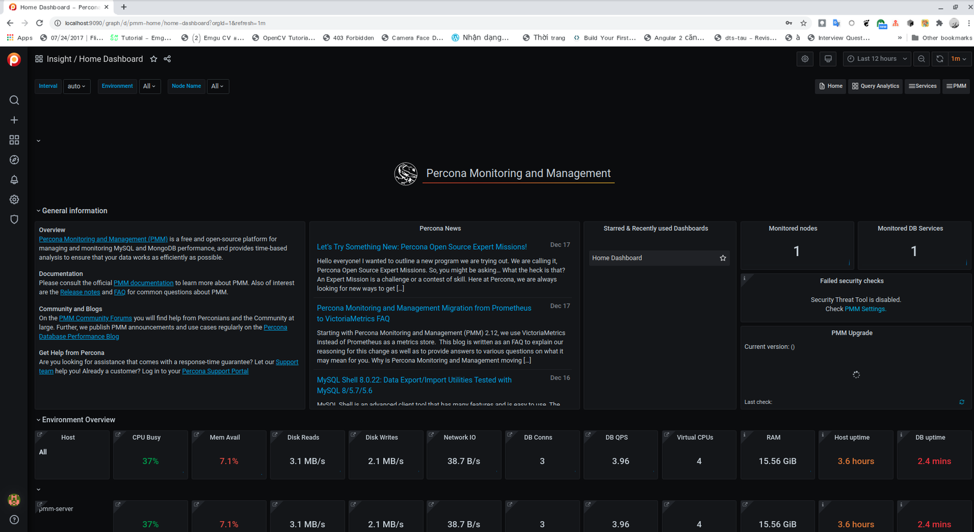Open the PMM Settings link
974x532 pixels.
click(865, 309)
